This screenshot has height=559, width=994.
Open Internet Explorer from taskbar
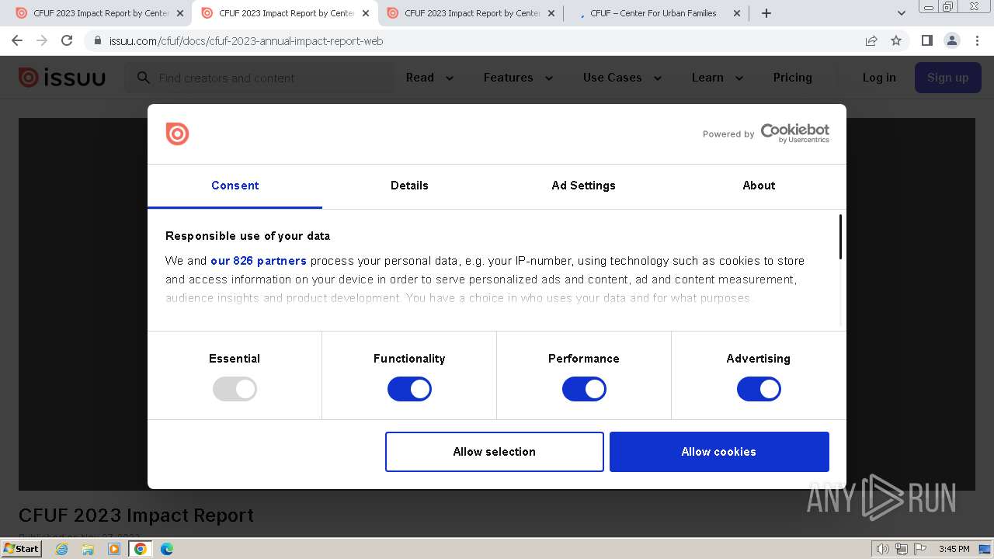(62, 549)
